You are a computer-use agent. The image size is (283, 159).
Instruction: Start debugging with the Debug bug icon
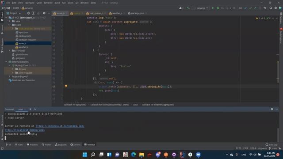pyautogui.click(x=218, y=8)
